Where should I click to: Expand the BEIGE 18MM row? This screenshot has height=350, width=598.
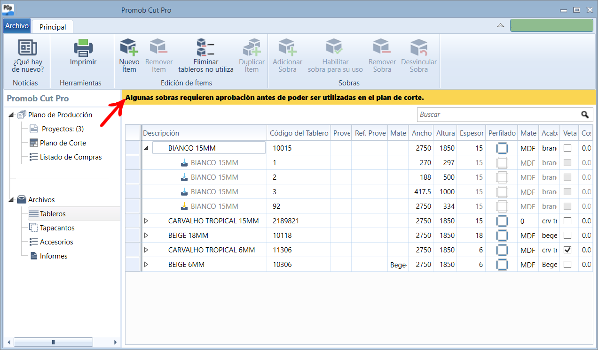[146, 235]
